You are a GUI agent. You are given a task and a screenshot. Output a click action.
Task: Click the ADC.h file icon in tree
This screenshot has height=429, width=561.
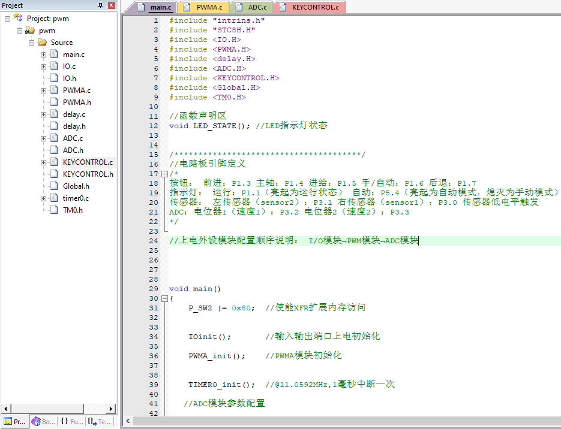pyautogui.click(x=54, y=150)
